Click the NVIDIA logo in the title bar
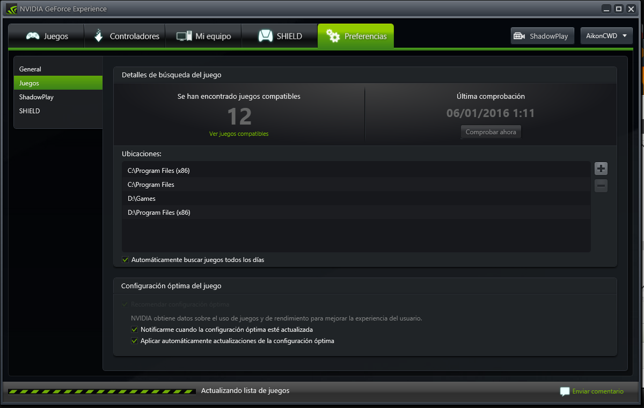The height and width of the screenshot is (408, 644). 12,9
